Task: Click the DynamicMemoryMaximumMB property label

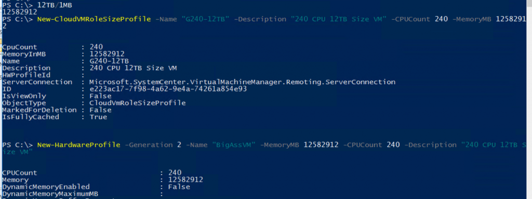Action: 50,194
